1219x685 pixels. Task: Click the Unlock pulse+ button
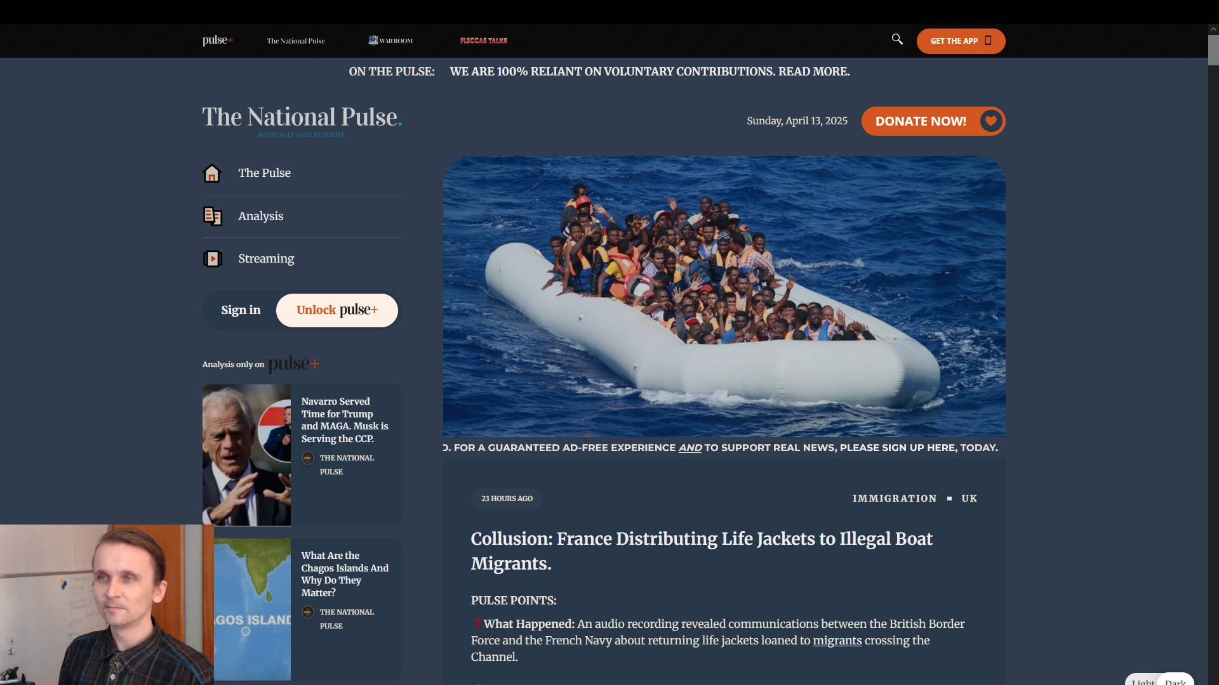pyautogui.click(x=337, y=310)
